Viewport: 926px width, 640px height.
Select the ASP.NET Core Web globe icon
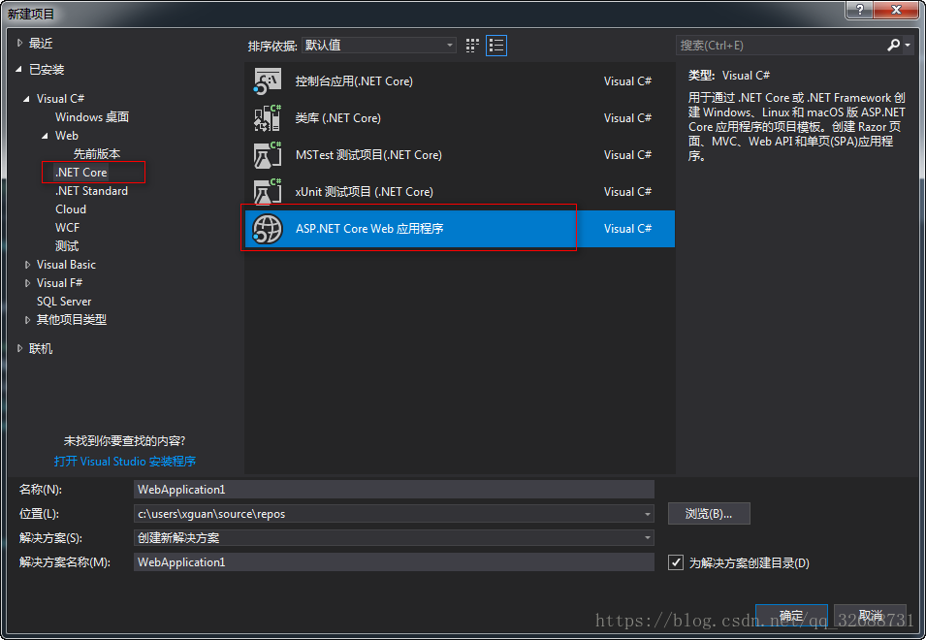[x=268, y=229]
